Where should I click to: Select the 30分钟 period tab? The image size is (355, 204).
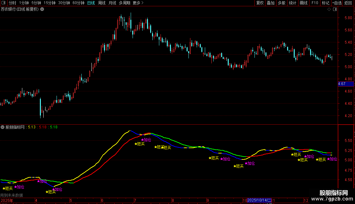coord(64,3)
